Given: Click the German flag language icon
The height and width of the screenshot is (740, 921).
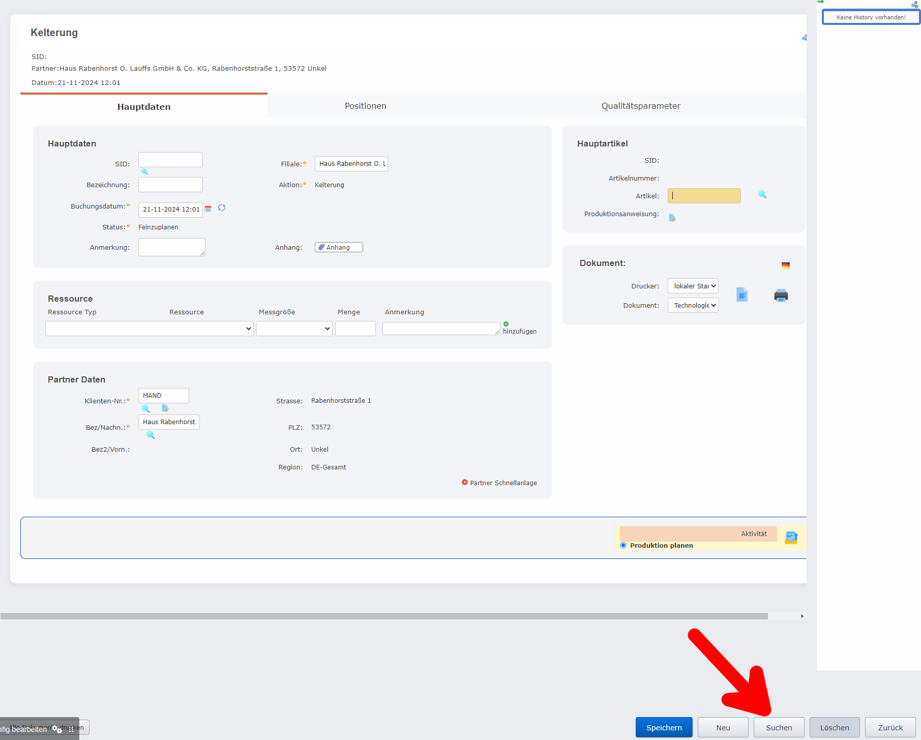Looking at the screenshot, I should (x=785, y=265).
